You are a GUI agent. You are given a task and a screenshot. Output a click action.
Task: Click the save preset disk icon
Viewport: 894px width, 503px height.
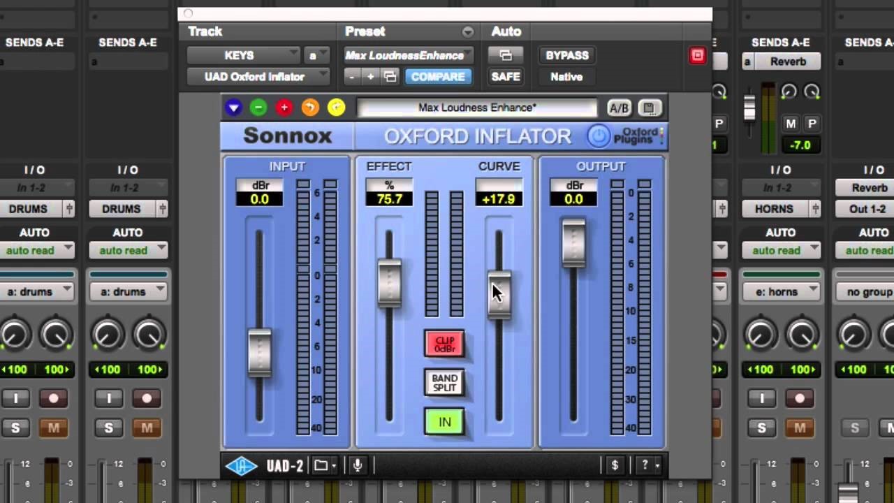[648, 108]
